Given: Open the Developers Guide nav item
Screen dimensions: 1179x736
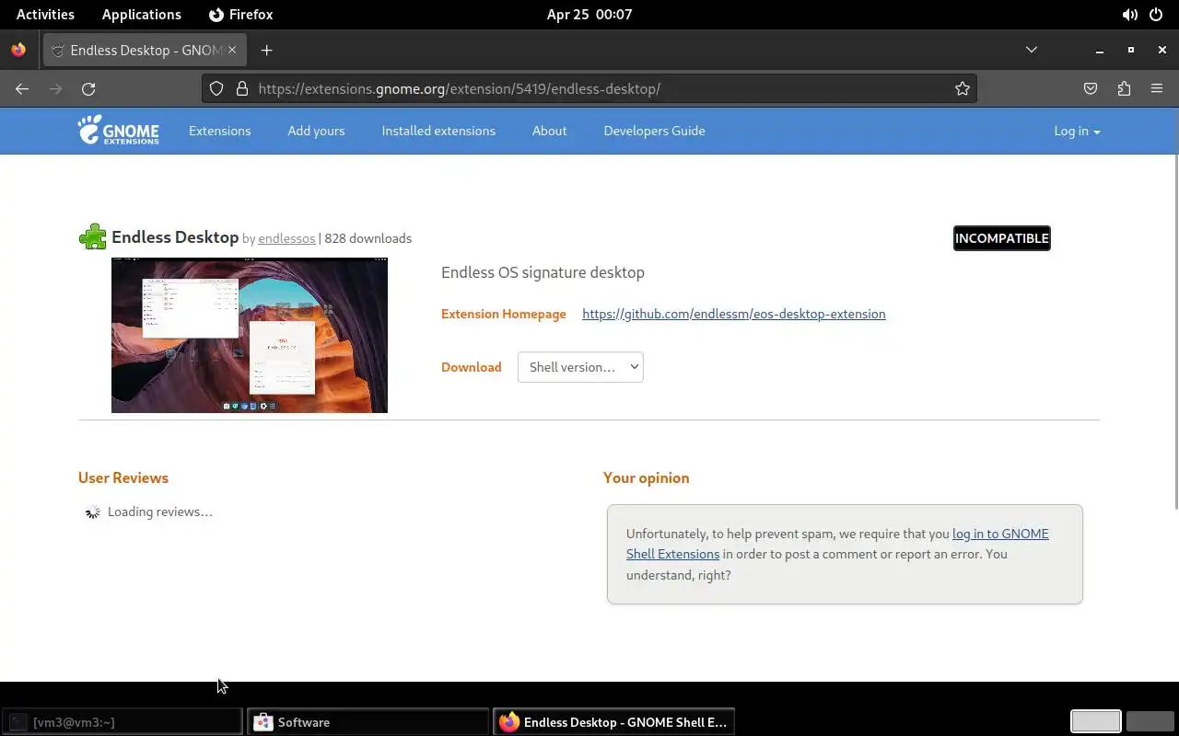Looking at the screenshot, I should pyautogui.click(x=654, y=131).
